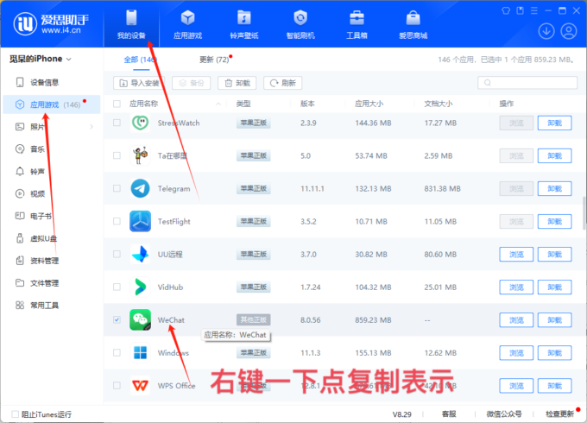Screen dimensions: 587x423
Task: Check the StressWatch row checkbox
Action: tap(117, 123)
